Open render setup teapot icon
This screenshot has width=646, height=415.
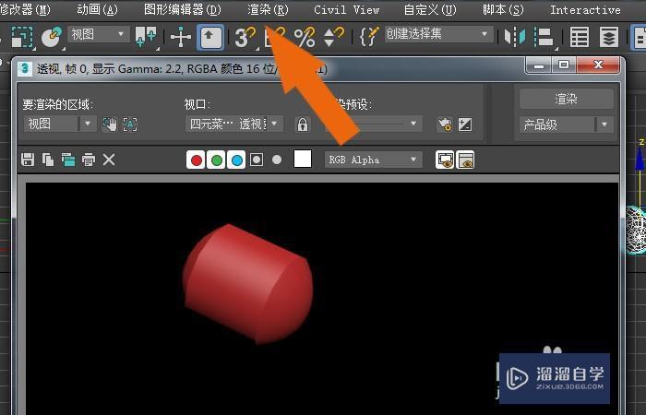tap(445, 124)
